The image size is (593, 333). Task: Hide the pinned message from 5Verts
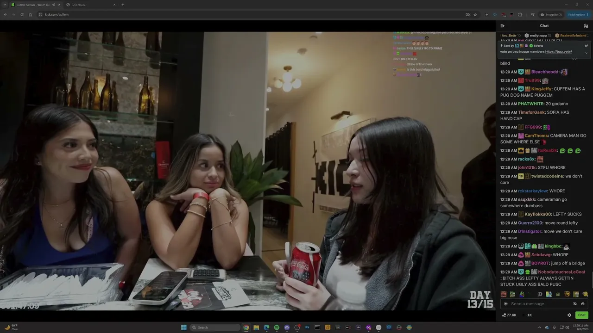click(586, 45)
